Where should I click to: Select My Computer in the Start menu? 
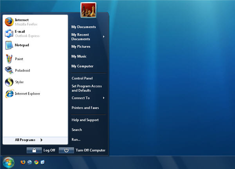click(82, 67)
